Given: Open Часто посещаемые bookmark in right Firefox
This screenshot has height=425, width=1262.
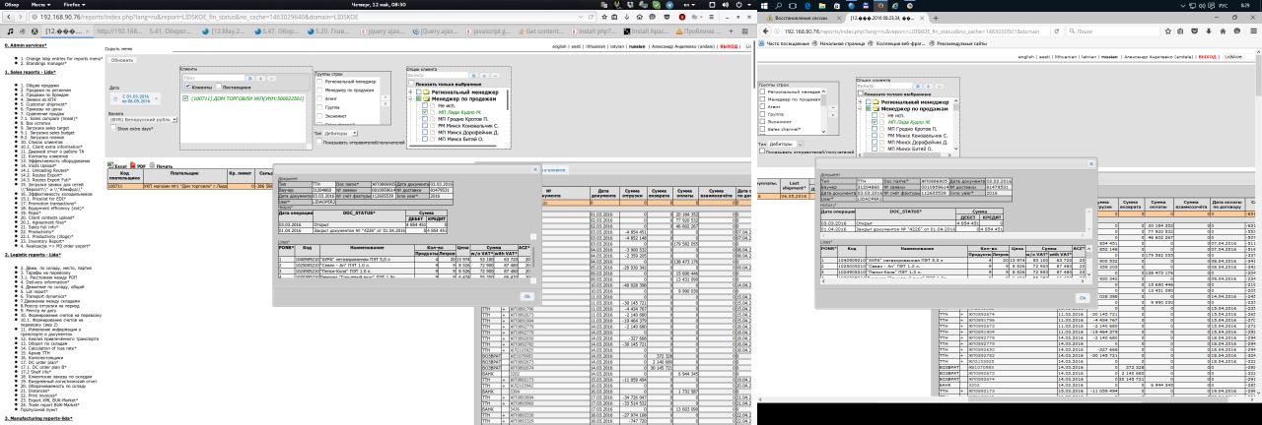Looking at the screenshot, I should point(783,43).
